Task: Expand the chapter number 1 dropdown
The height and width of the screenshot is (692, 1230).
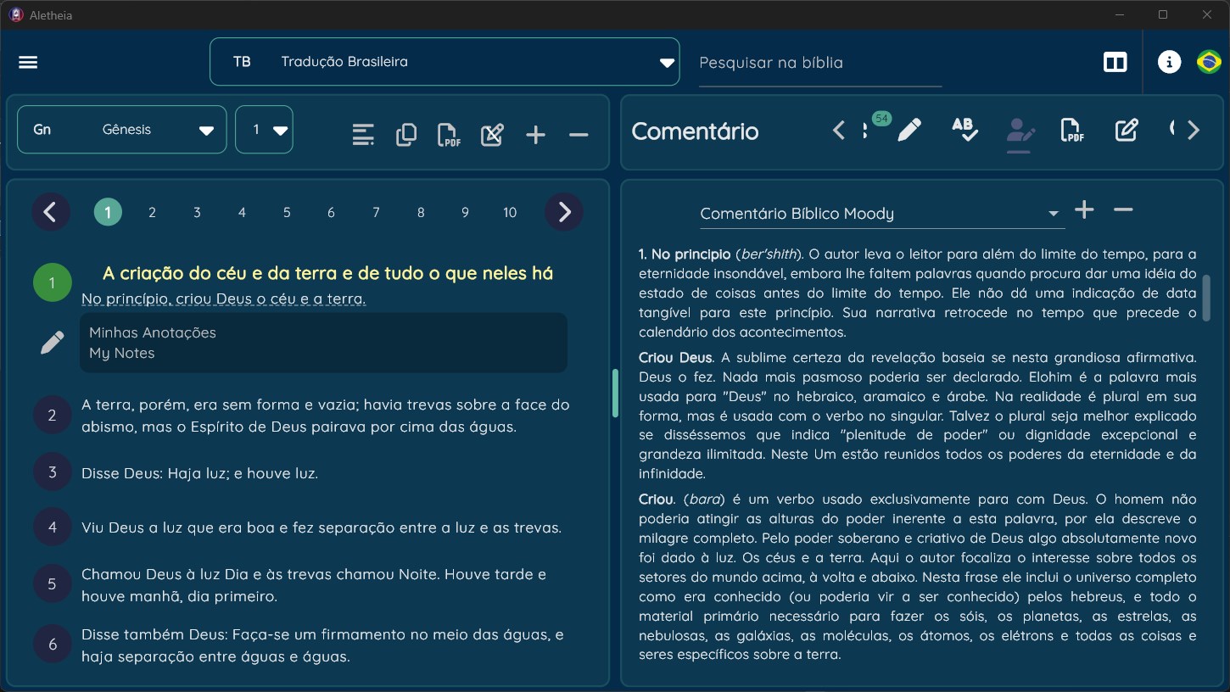Action: (264, 130)
